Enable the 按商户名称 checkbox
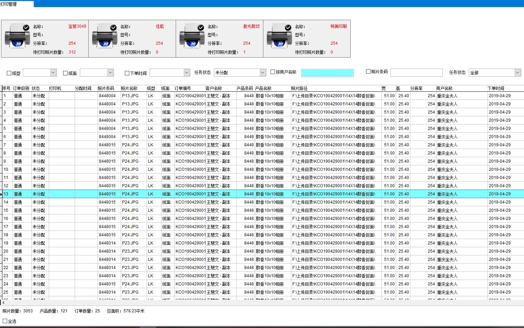Viewport: 524px width, 328px height. click(x=273, y=72)
